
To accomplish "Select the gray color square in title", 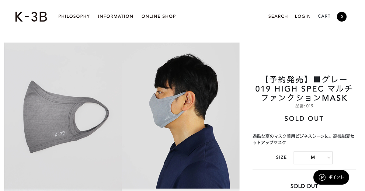I will (317, 80).
